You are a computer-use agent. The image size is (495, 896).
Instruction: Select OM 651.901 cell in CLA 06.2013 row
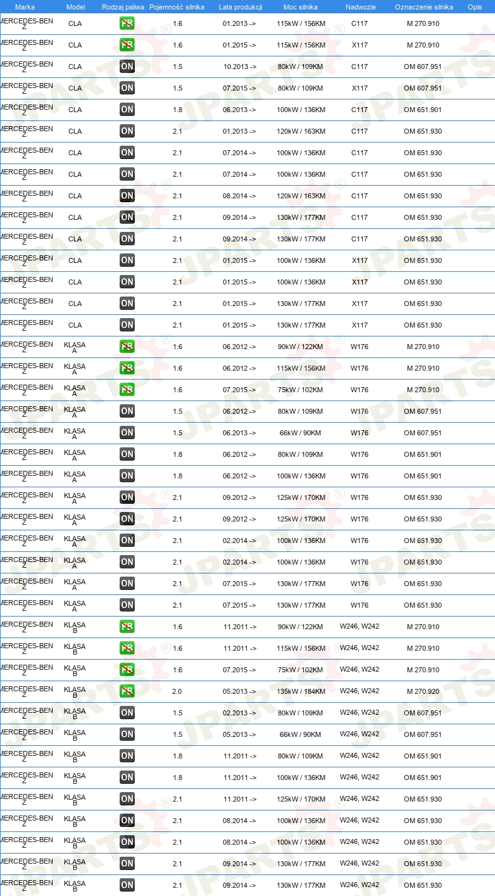pyautogui.click(x=423, y=110)
